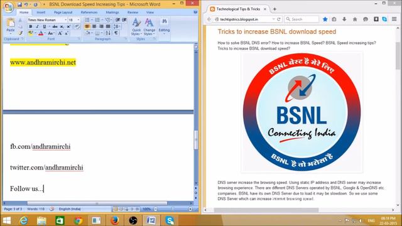Expand the Numbering dropdown arrow
Screen dimensions: 402x226
[x=102, y=20]
